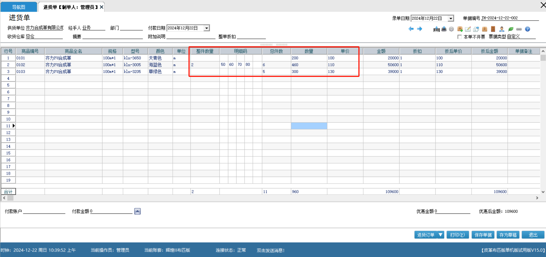Click the green leaf icon

coord(511,29)
